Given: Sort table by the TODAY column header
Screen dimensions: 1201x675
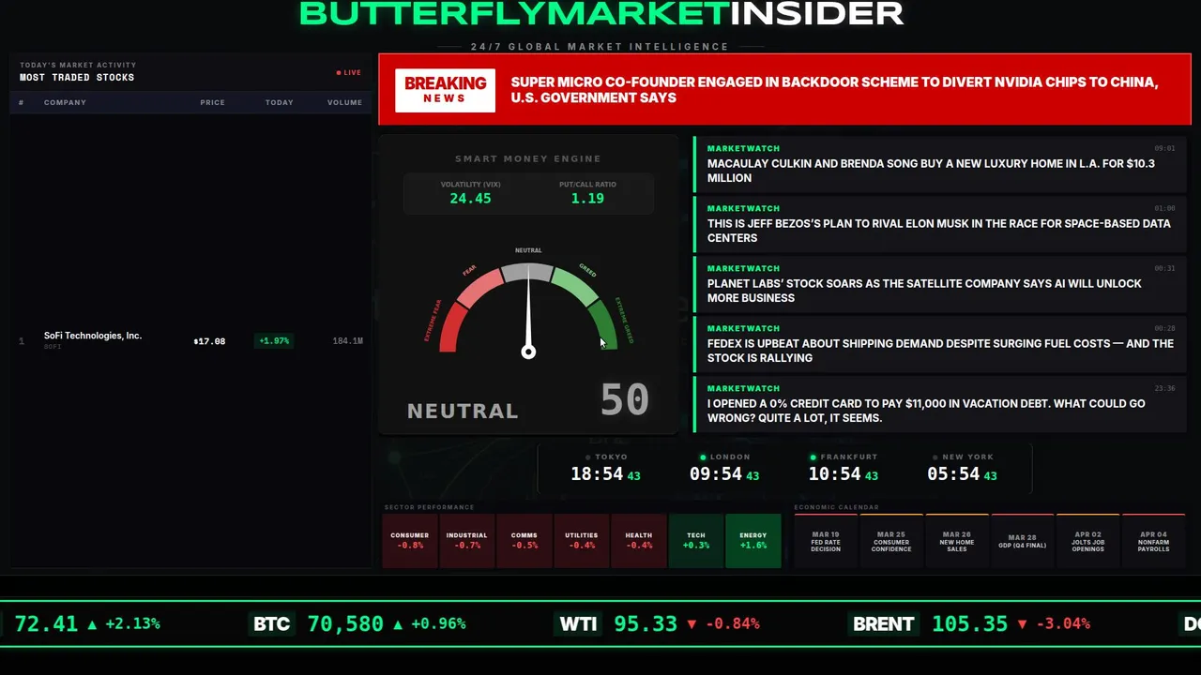Looking at the screenshot, I should [x=279, y=102].
